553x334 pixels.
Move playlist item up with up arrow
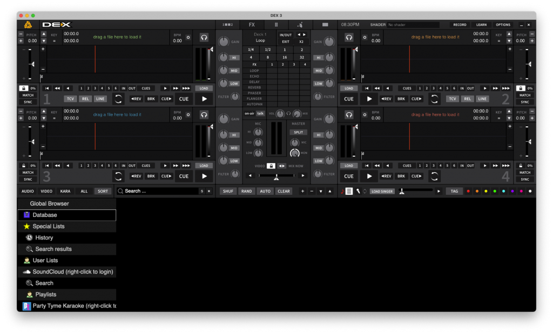tap(330, 192)
